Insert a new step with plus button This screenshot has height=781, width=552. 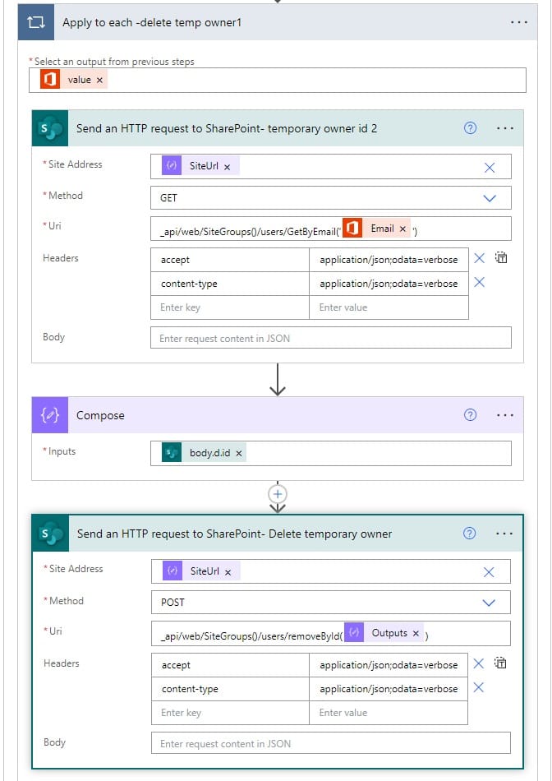[278, 494]
